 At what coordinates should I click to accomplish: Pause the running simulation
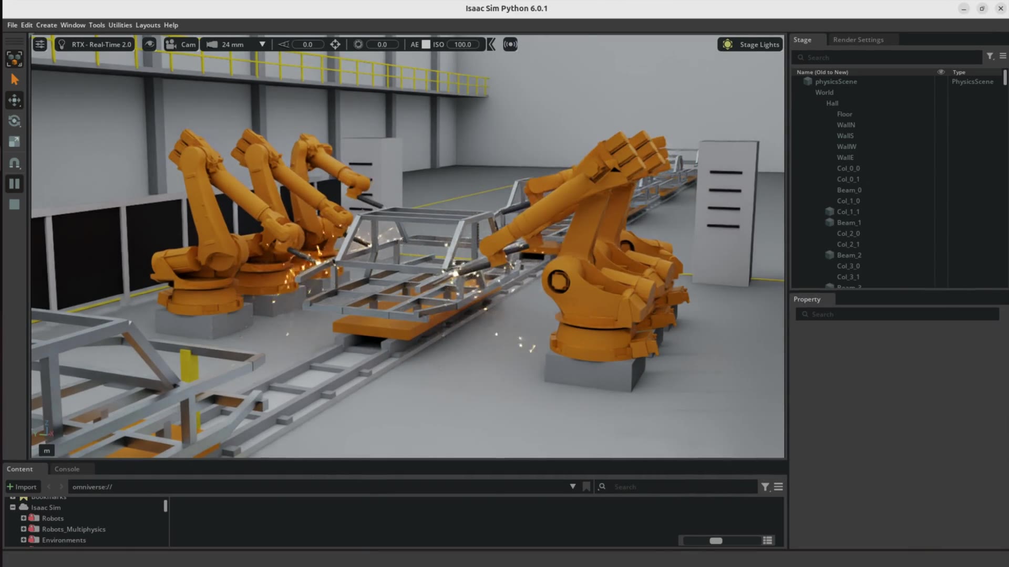tap(14, 184)
